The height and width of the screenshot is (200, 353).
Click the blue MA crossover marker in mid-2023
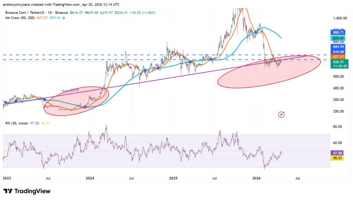(45, 99)
